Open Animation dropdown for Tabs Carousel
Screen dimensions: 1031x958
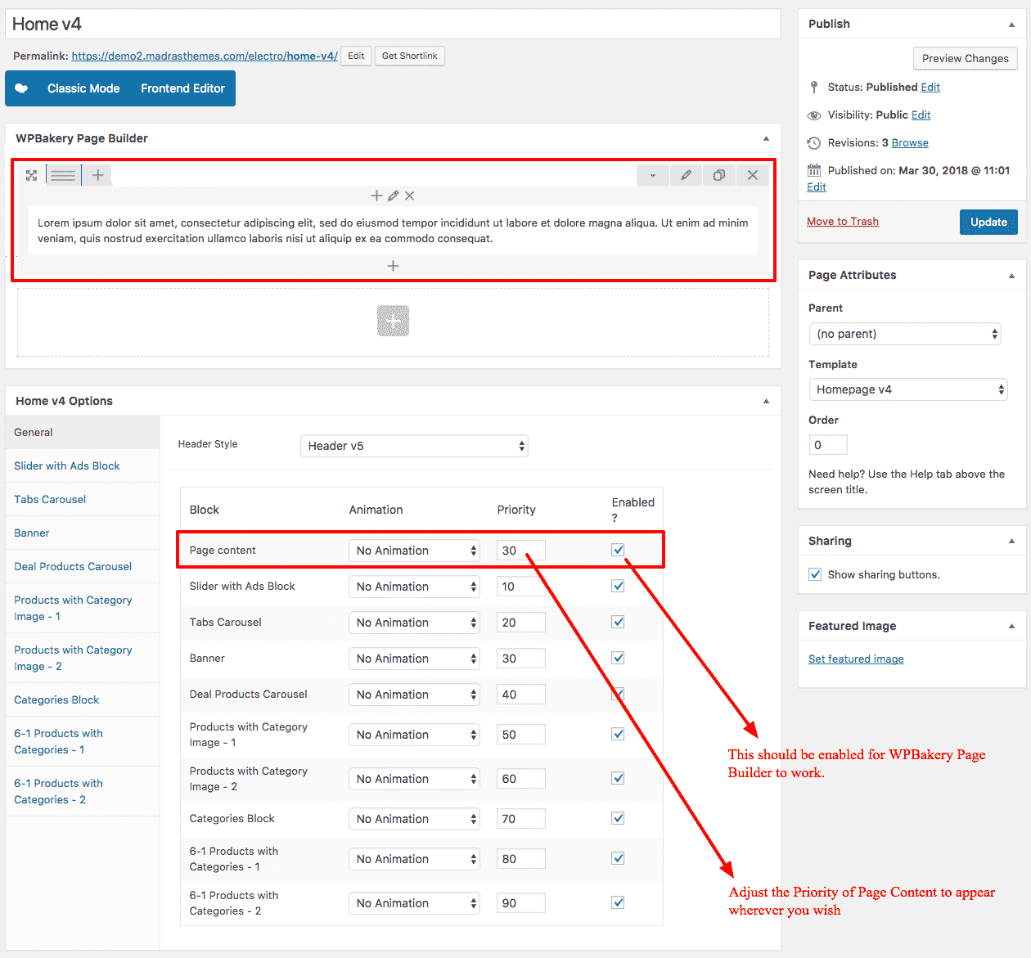click(x=414, y=623)
